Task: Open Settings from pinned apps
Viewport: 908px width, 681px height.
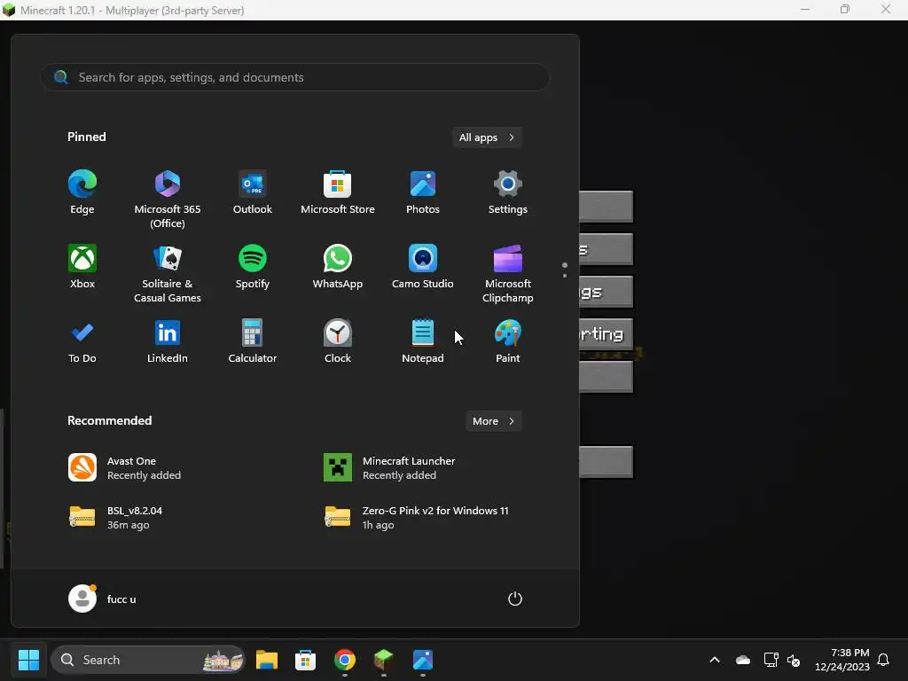Action: [508, 192]
